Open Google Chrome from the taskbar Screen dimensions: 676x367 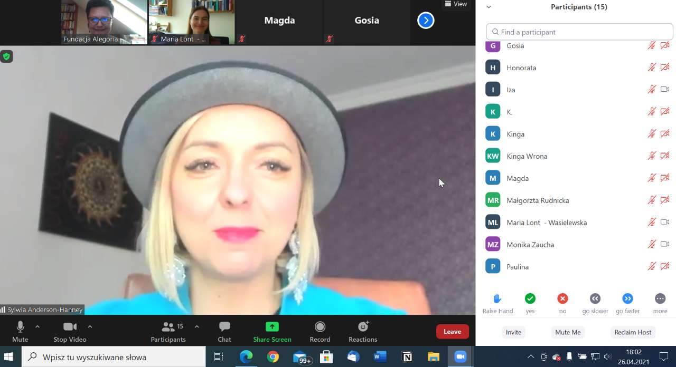pyautogui.click(x=273, y=357)
